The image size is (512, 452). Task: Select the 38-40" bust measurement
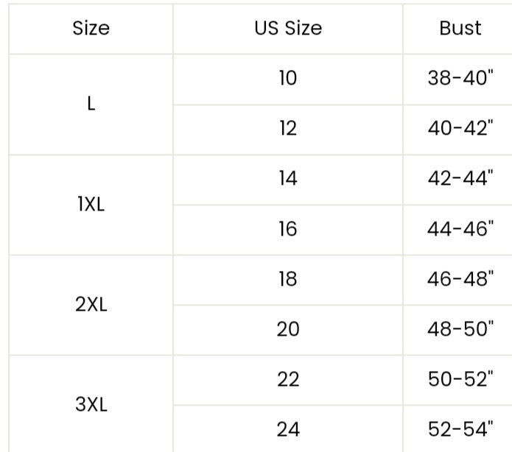pyautogui.click(x=460, y=78)
